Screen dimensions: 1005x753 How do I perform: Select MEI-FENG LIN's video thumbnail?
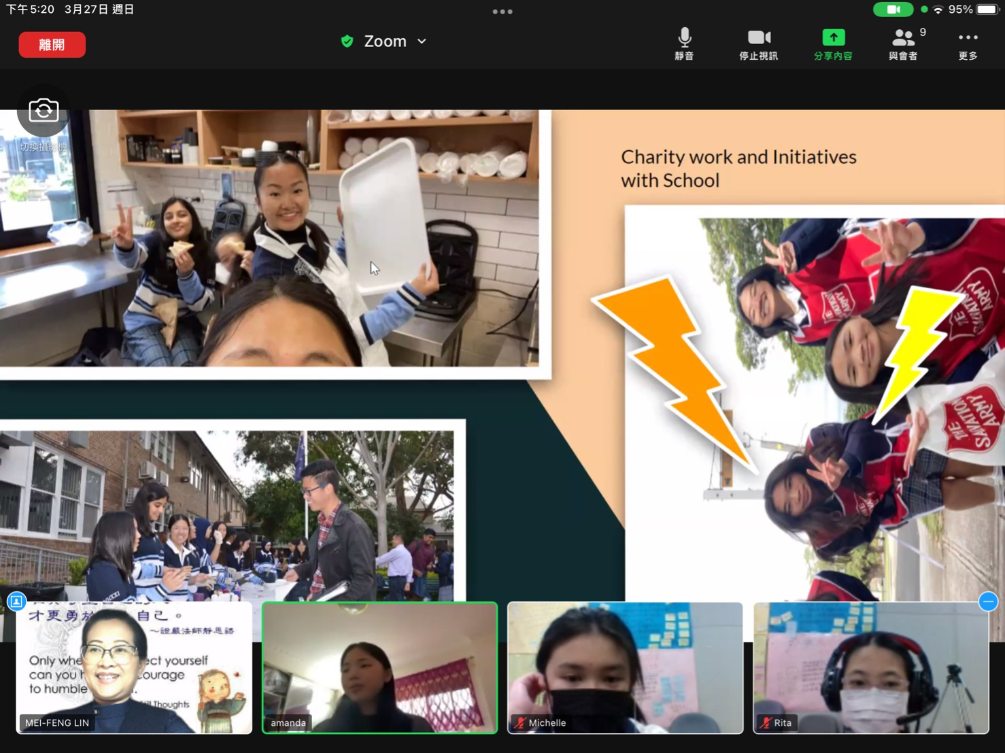point(134,667)
